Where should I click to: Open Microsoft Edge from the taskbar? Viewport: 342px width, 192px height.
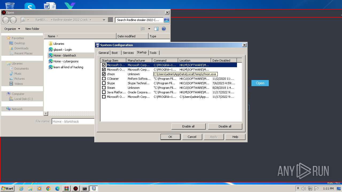pos(57,189)
